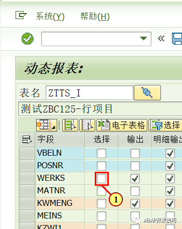Click the 表名 input containing ZTTS_I
182x229 pixels.
tap(89, 93)
